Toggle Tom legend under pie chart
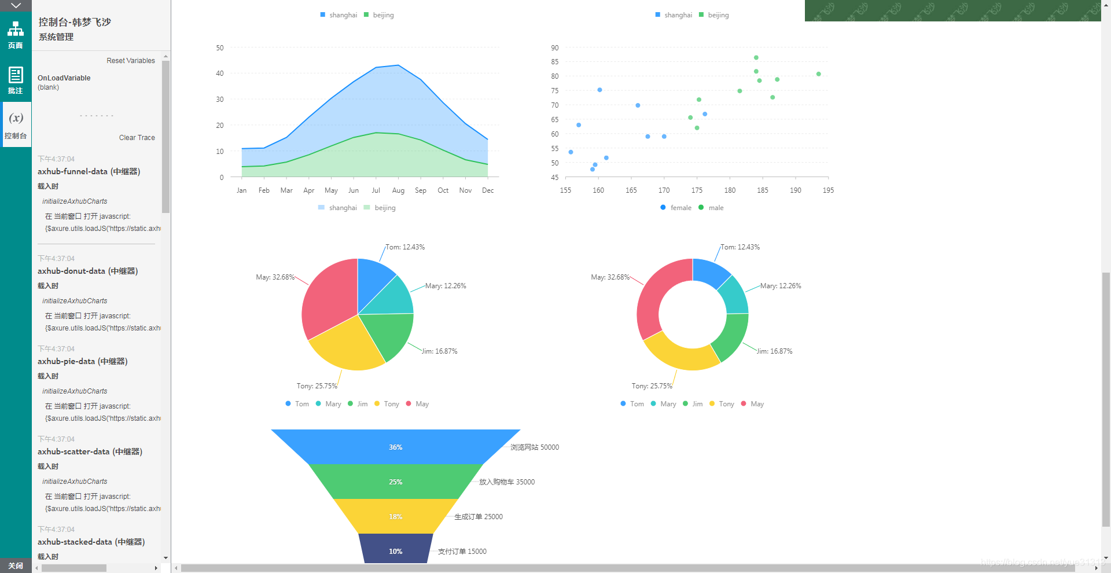The height and width of the screenshot is (573, 1111). (x=297, y=404)
